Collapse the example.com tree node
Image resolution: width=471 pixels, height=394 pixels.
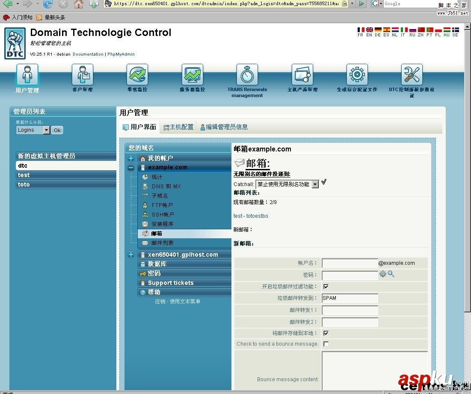click(x=131, y=168)
